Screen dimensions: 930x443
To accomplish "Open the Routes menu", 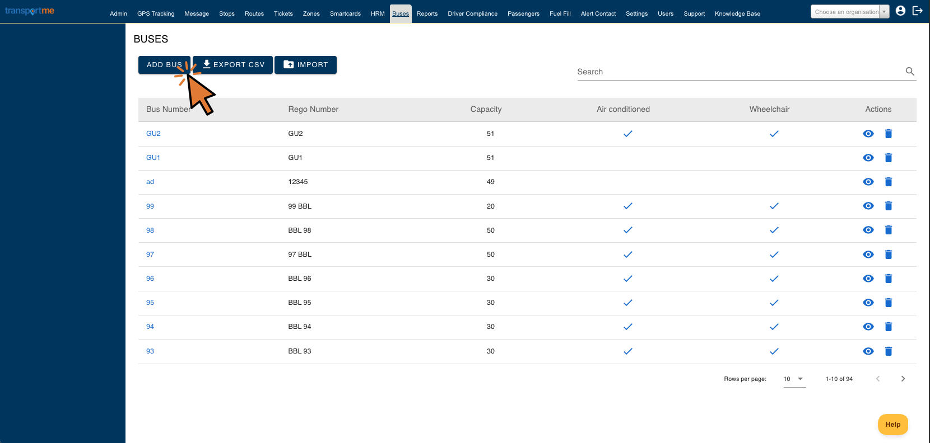I will coord(254,13).
